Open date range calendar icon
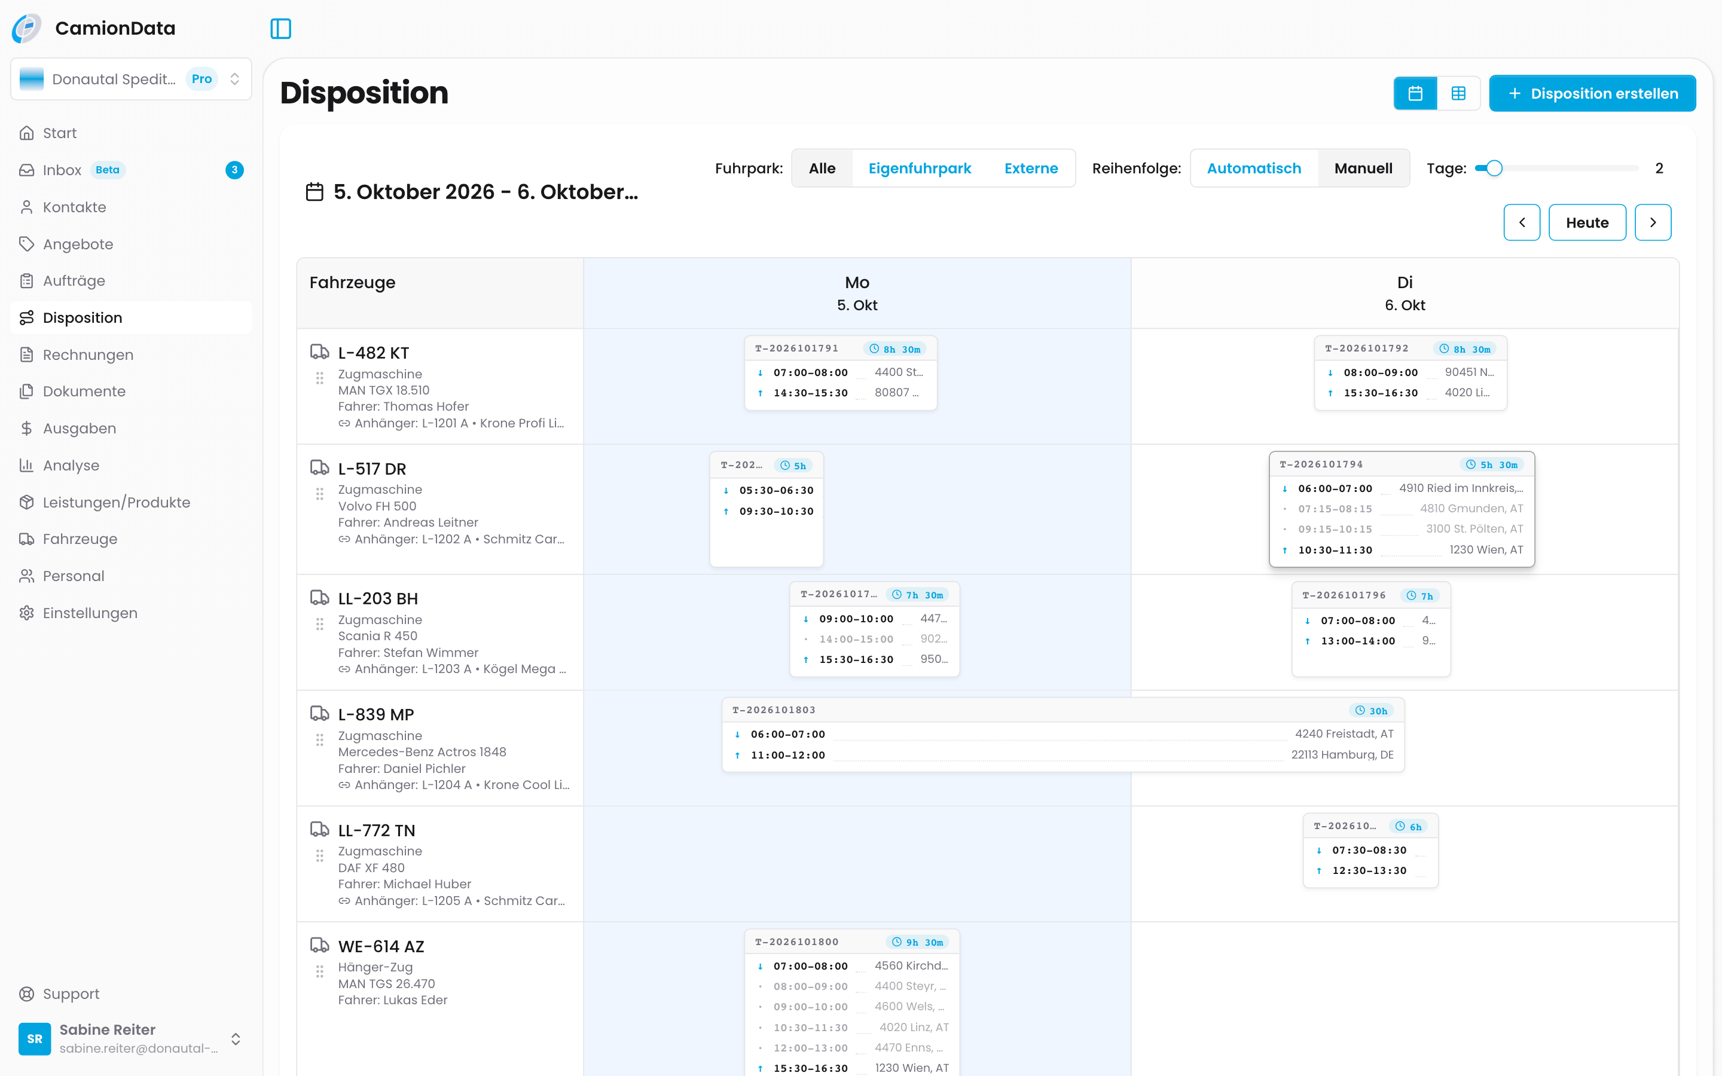This screenshot has width=1722, height=1076. (x=315, y=191)
